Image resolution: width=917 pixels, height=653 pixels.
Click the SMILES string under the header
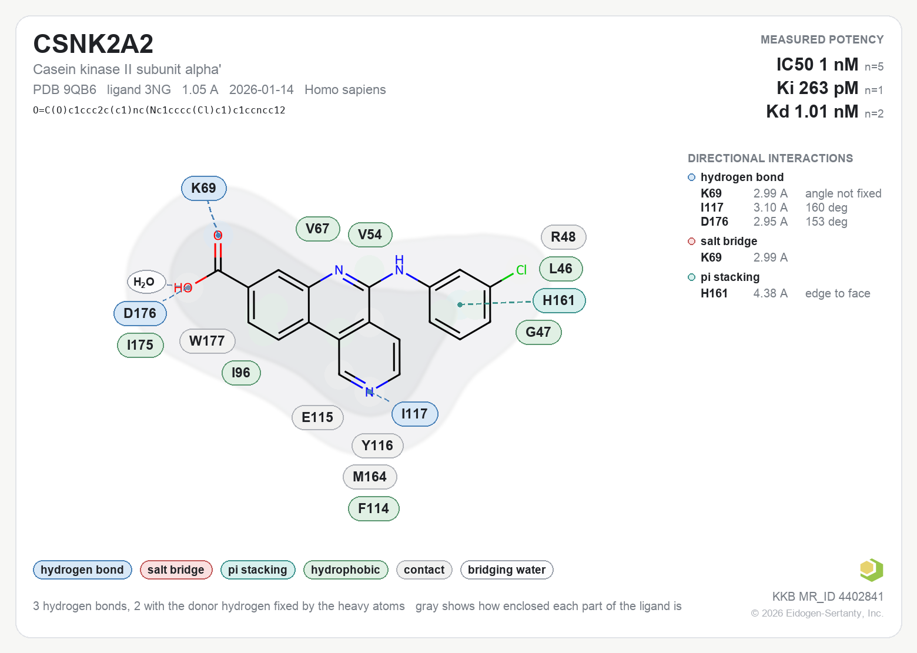[x=159, y=110]
